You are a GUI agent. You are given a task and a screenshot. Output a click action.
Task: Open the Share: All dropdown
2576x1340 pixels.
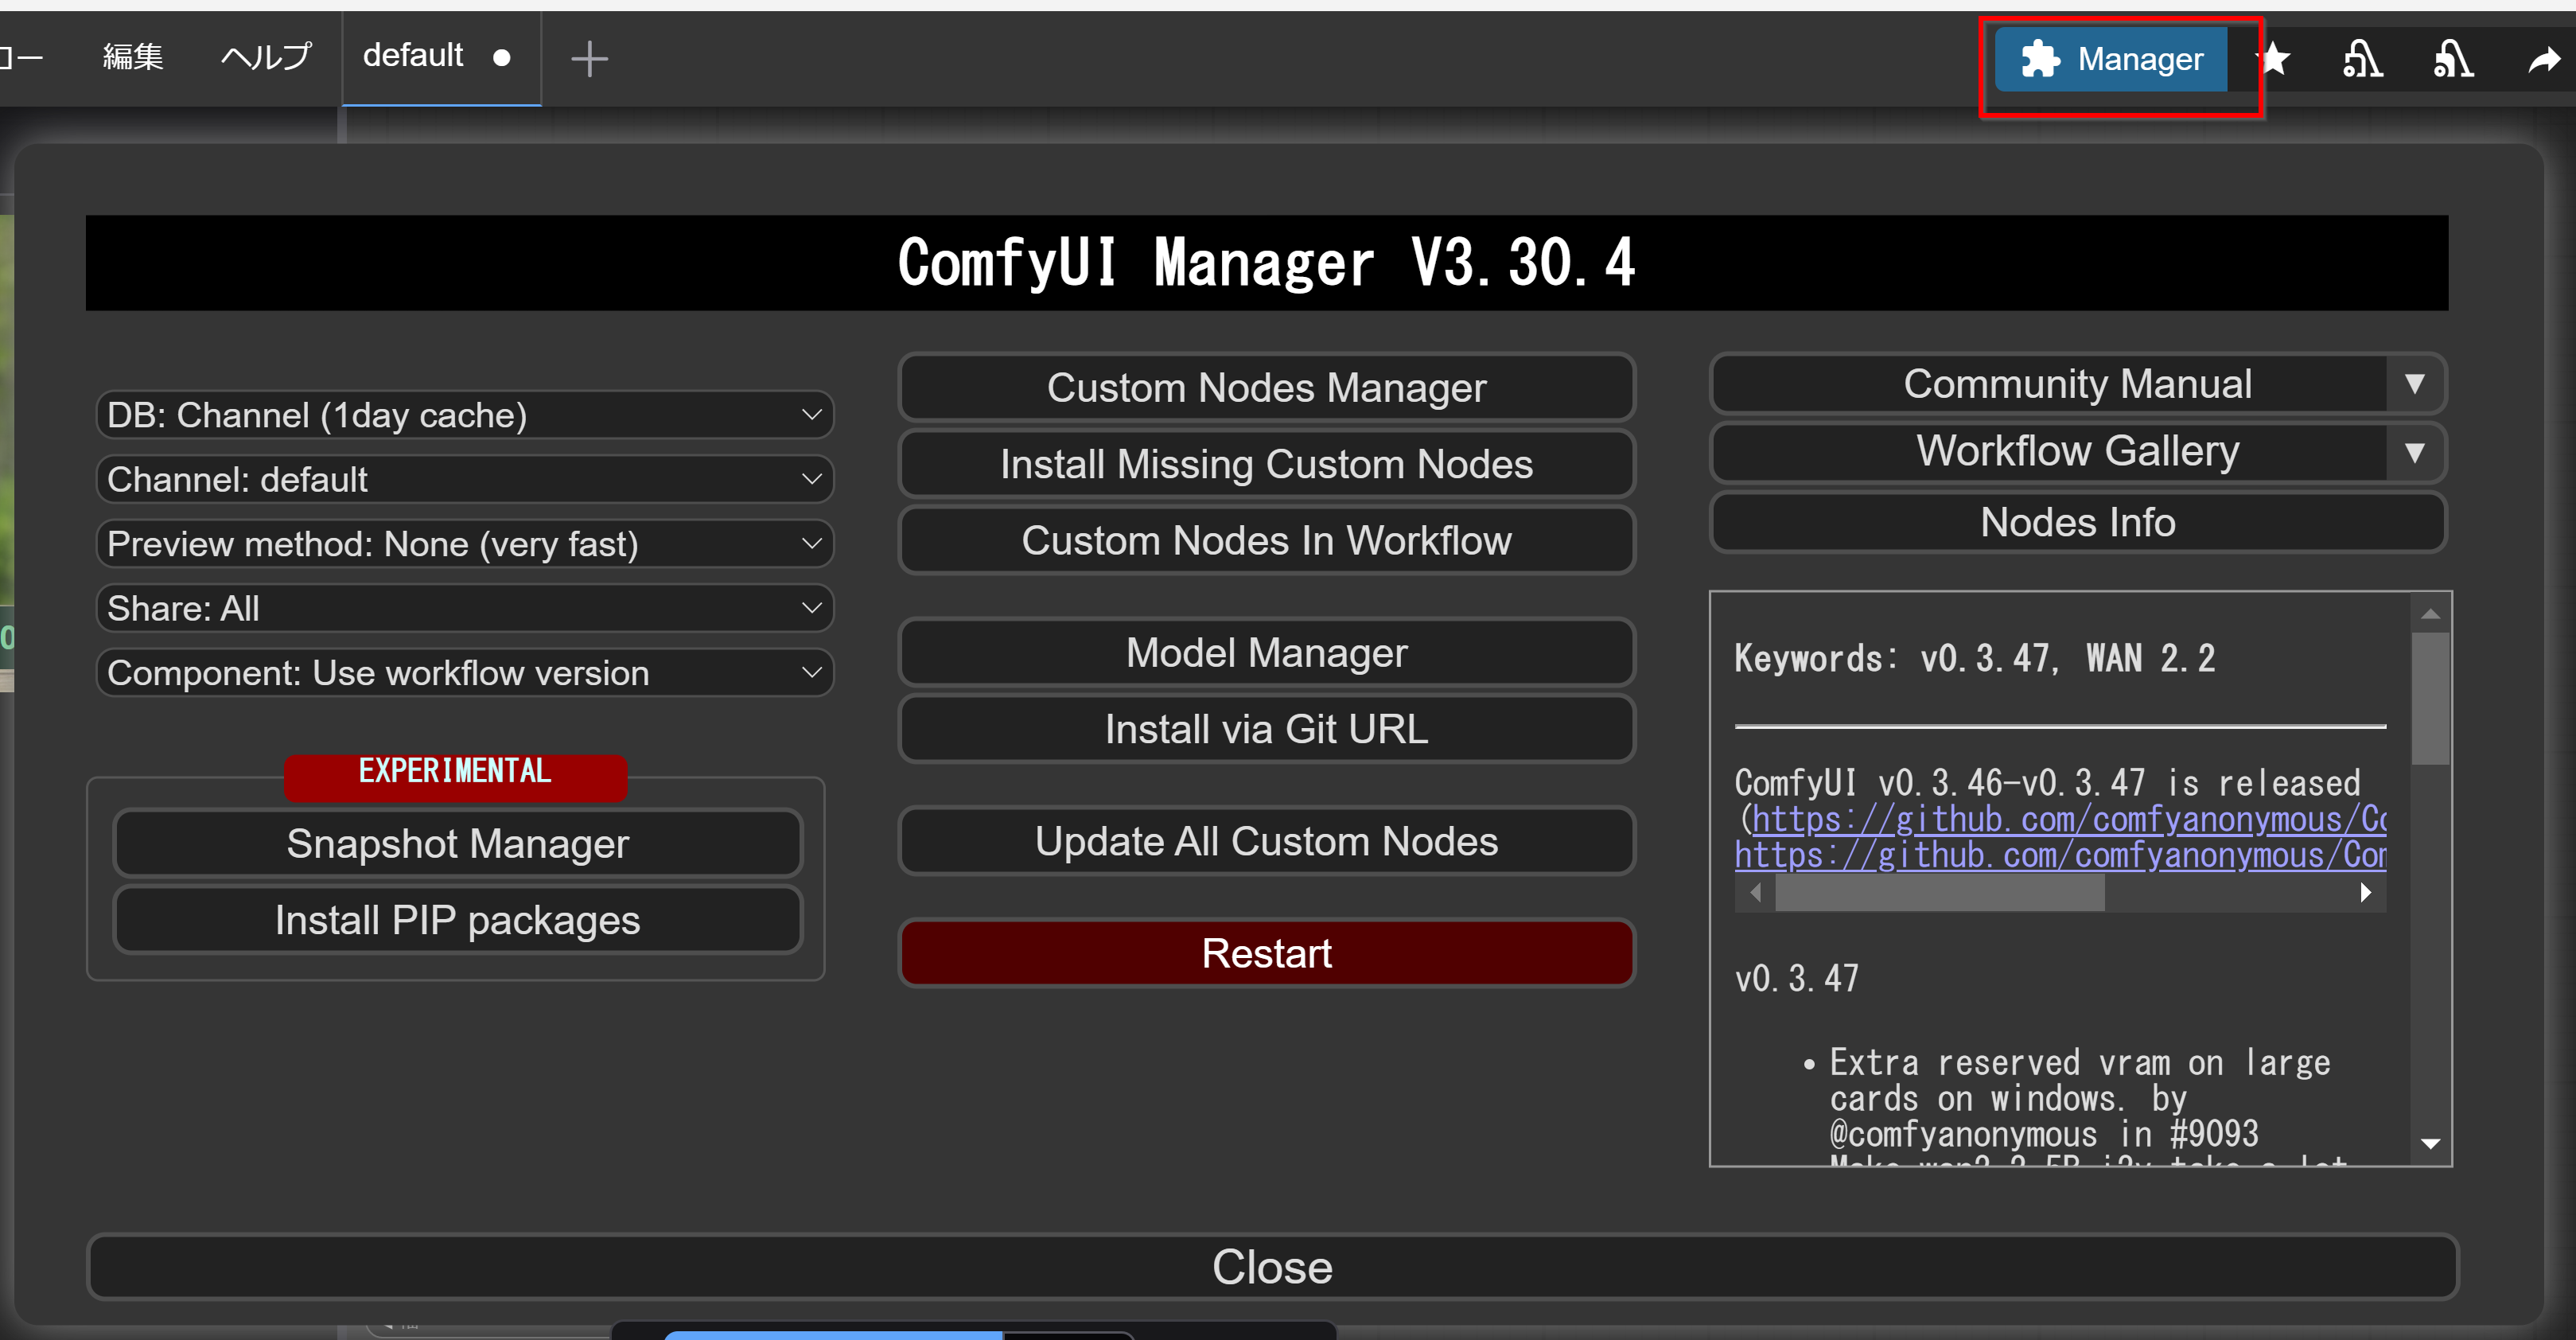coord(465,608)
